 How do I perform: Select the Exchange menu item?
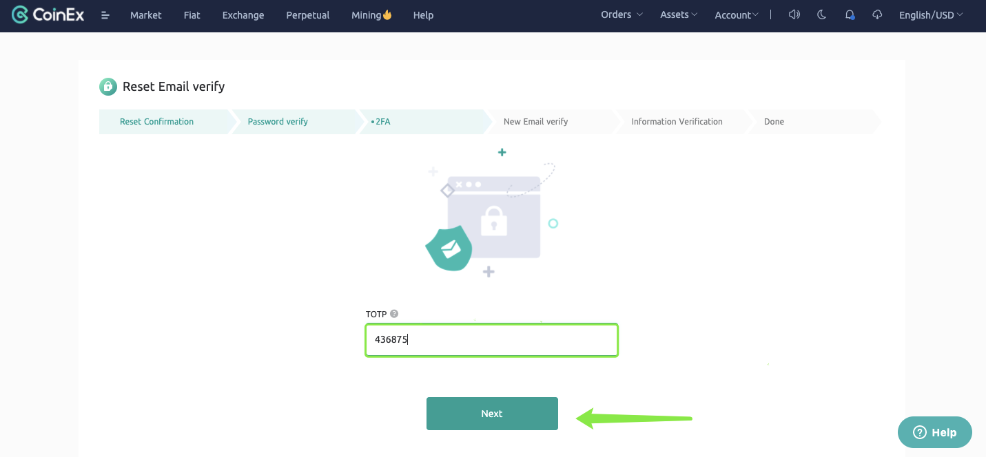tap(243, 15)
